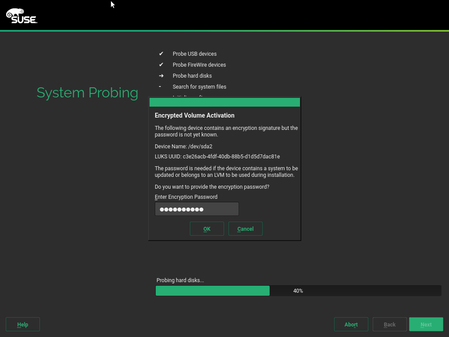Viewport: 449px width, 337px height.
Task: Click the System Probing heading
Action: point(87,93)
